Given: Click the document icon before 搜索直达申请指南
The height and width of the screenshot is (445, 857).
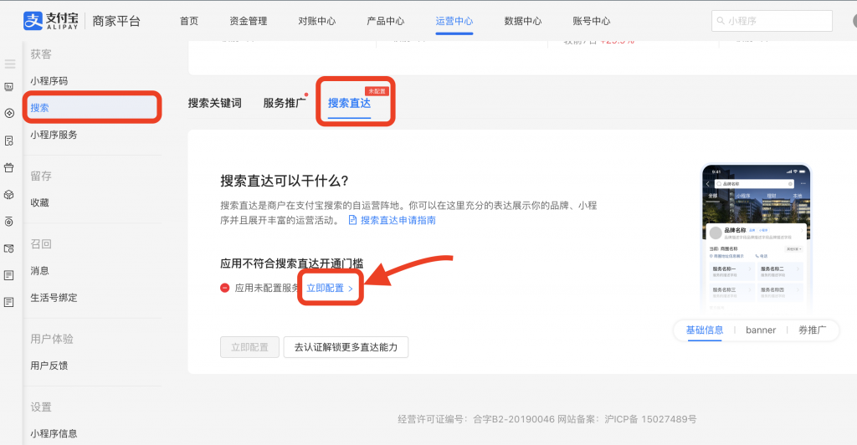Looking at the screenshot, I should point(352,220).
